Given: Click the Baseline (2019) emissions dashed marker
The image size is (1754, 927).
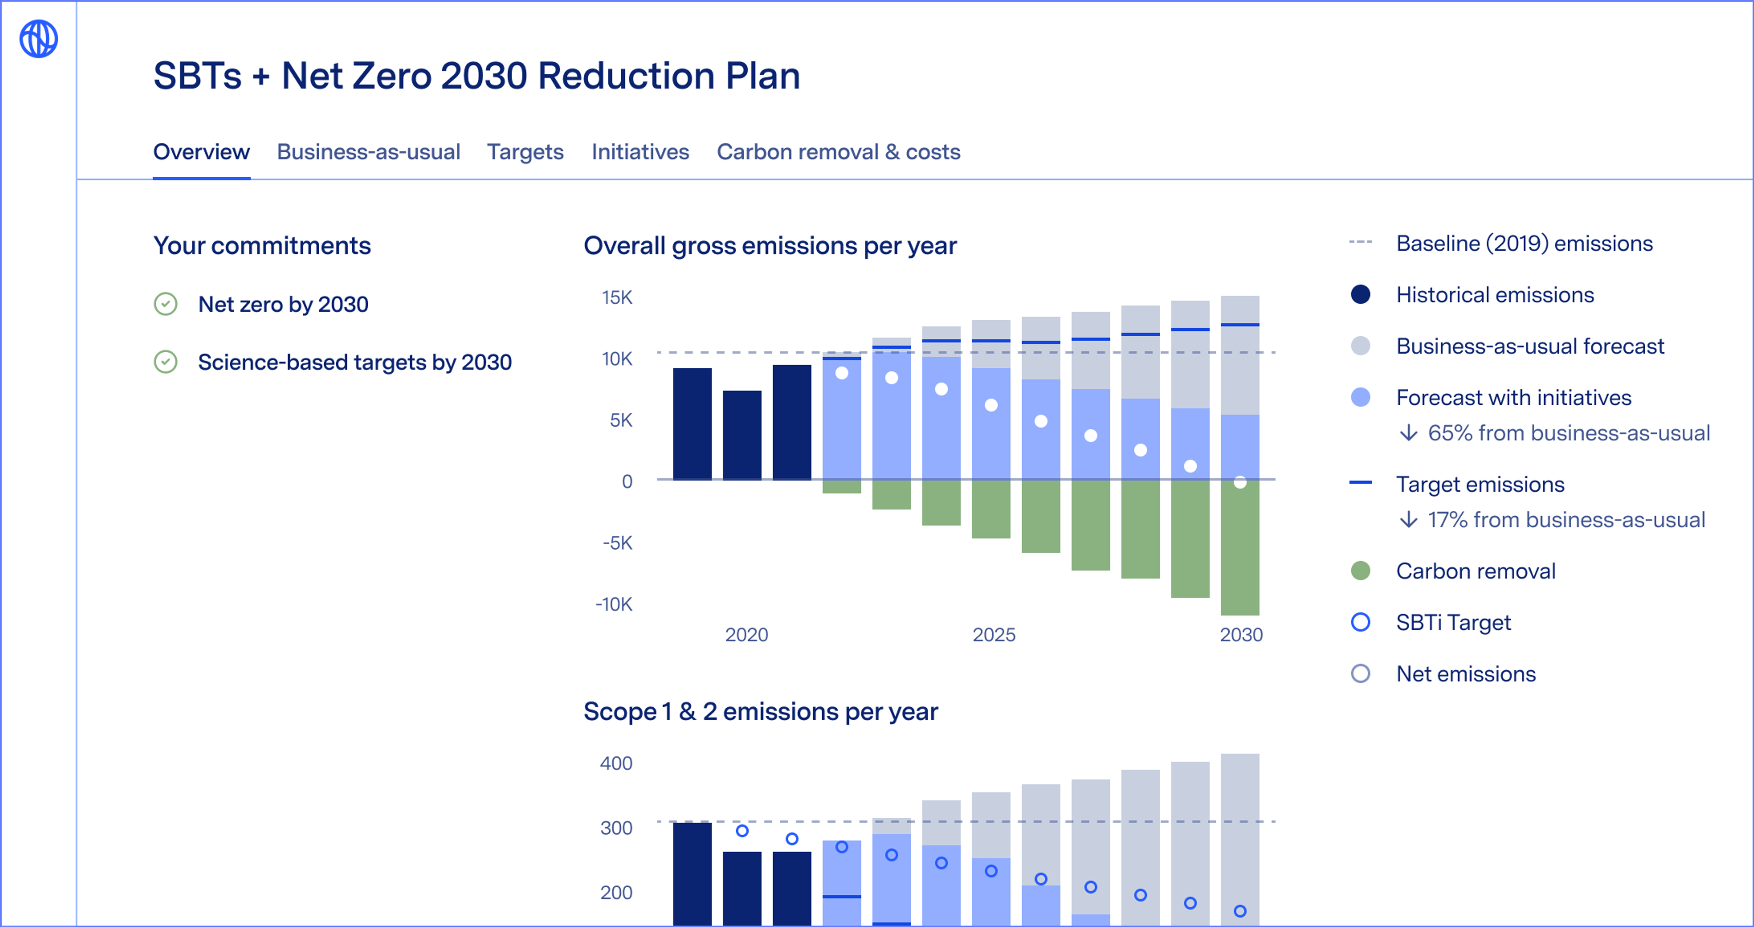Looking at the screenshot, I should pyautogui.click(x=1360, y=243).
